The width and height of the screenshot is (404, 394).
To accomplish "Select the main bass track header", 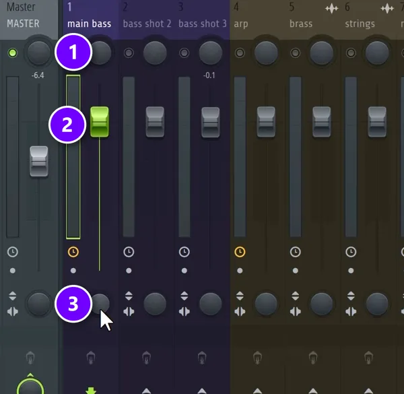I will click(91, 20).
